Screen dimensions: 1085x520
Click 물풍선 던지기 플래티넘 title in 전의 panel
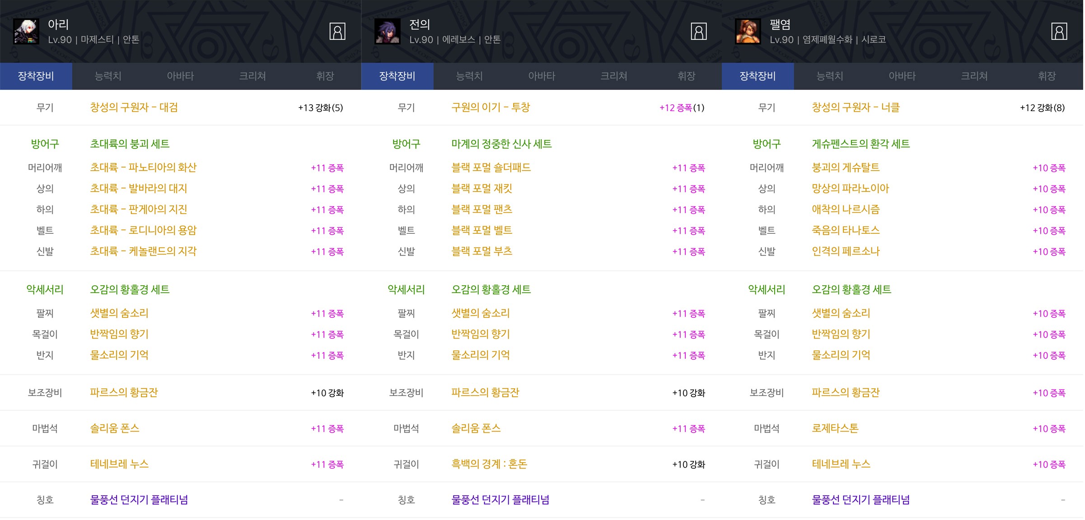pos(500,500)
